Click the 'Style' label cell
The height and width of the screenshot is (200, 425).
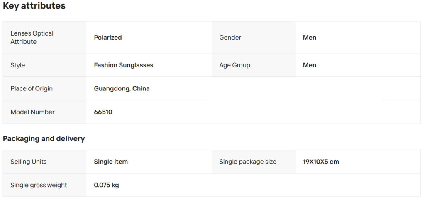(x=44, y=65)
